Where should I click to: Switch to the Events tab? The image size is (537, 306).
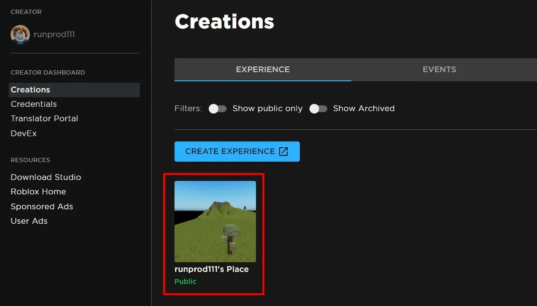(440, 69)
